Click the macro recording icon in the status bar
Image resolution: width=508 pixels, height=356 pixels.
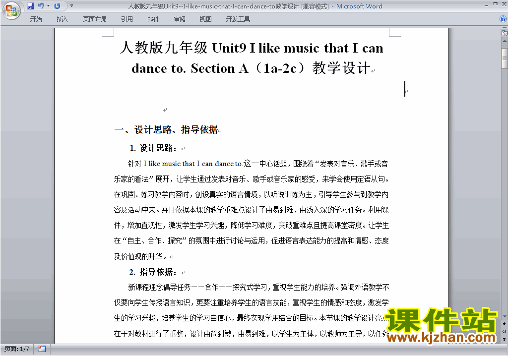42,349
